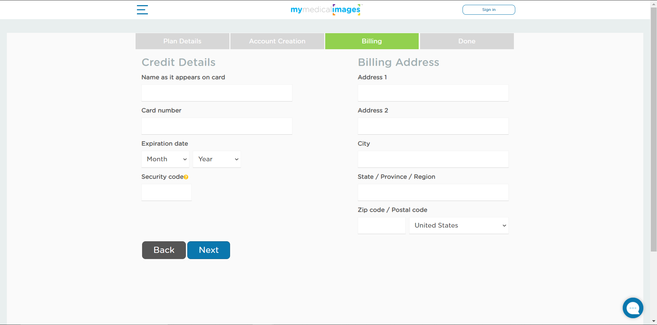The width and height of the screenshot is (657, 325).
Task: Click the page vertical scrollbar
Action: [654, 130]
